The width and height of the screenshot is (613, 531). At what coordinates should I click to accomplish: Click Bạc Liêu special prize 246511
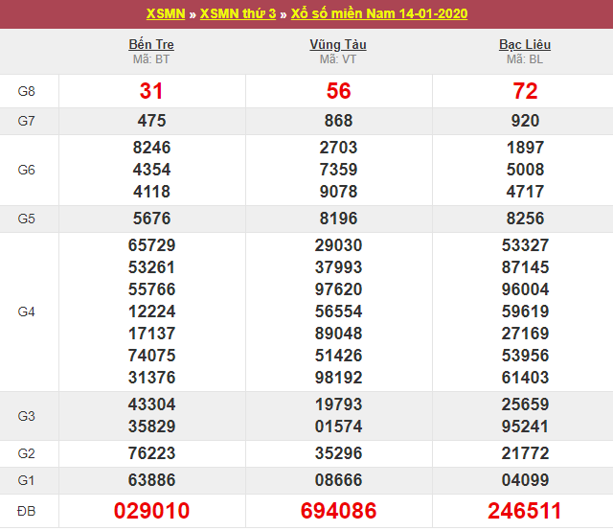[x=525, y=511]
